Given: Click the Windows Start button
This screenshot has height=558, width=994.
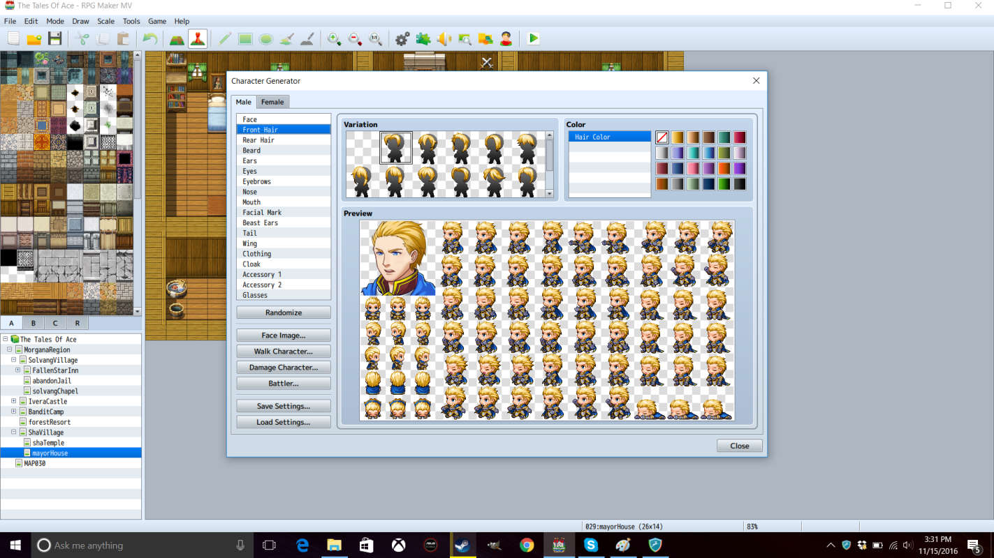Looking at the screenshot, I should point(15,545).
